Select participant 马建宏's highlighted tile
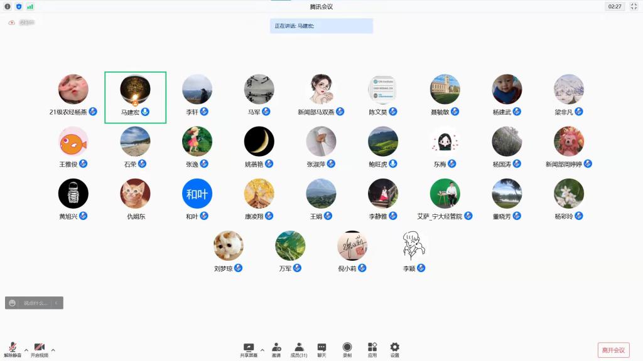Screen dimensions: 643x361 pos(135,97)
